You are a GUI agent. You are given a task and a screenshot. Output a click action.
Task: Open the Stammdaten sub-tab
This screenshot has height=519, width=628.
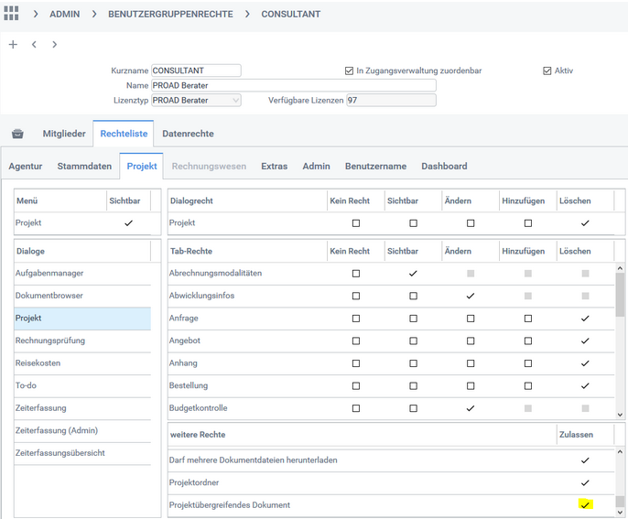[84, 167]
